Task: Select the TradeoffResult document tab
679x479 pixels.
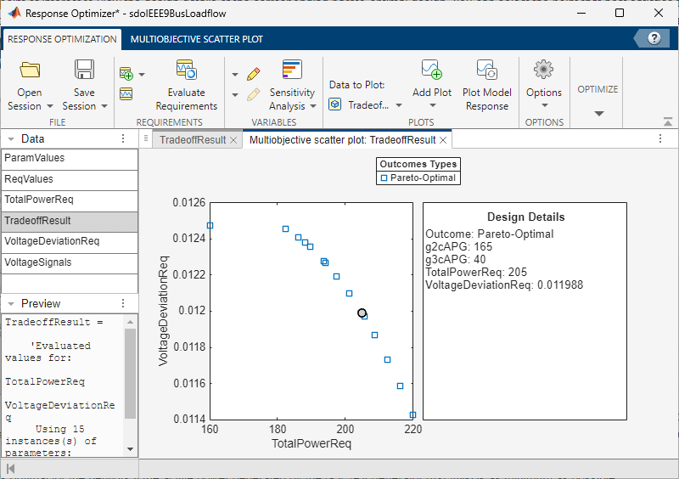Action: coord(193,140)
